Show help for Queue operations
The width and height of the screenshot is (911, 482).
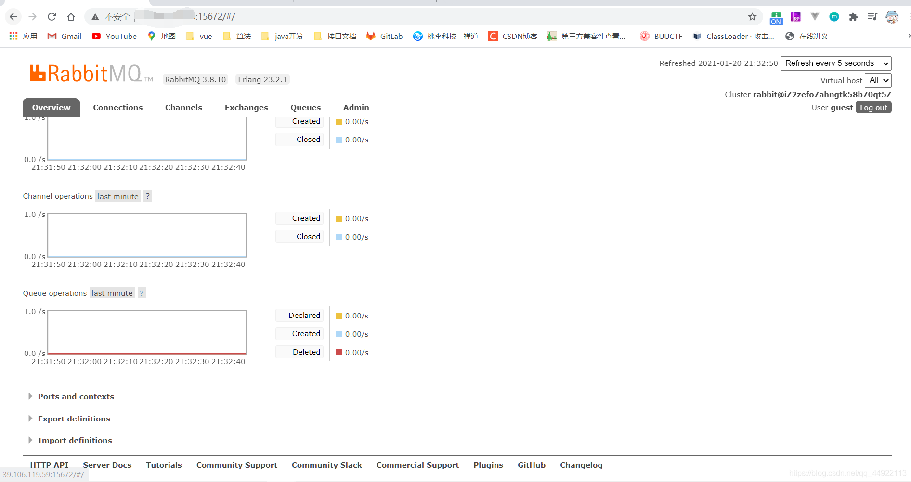pos(142,293)
